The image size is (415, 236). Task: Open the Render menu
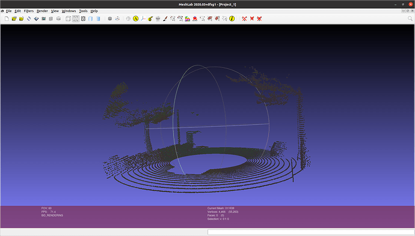(x=42, y=11)
